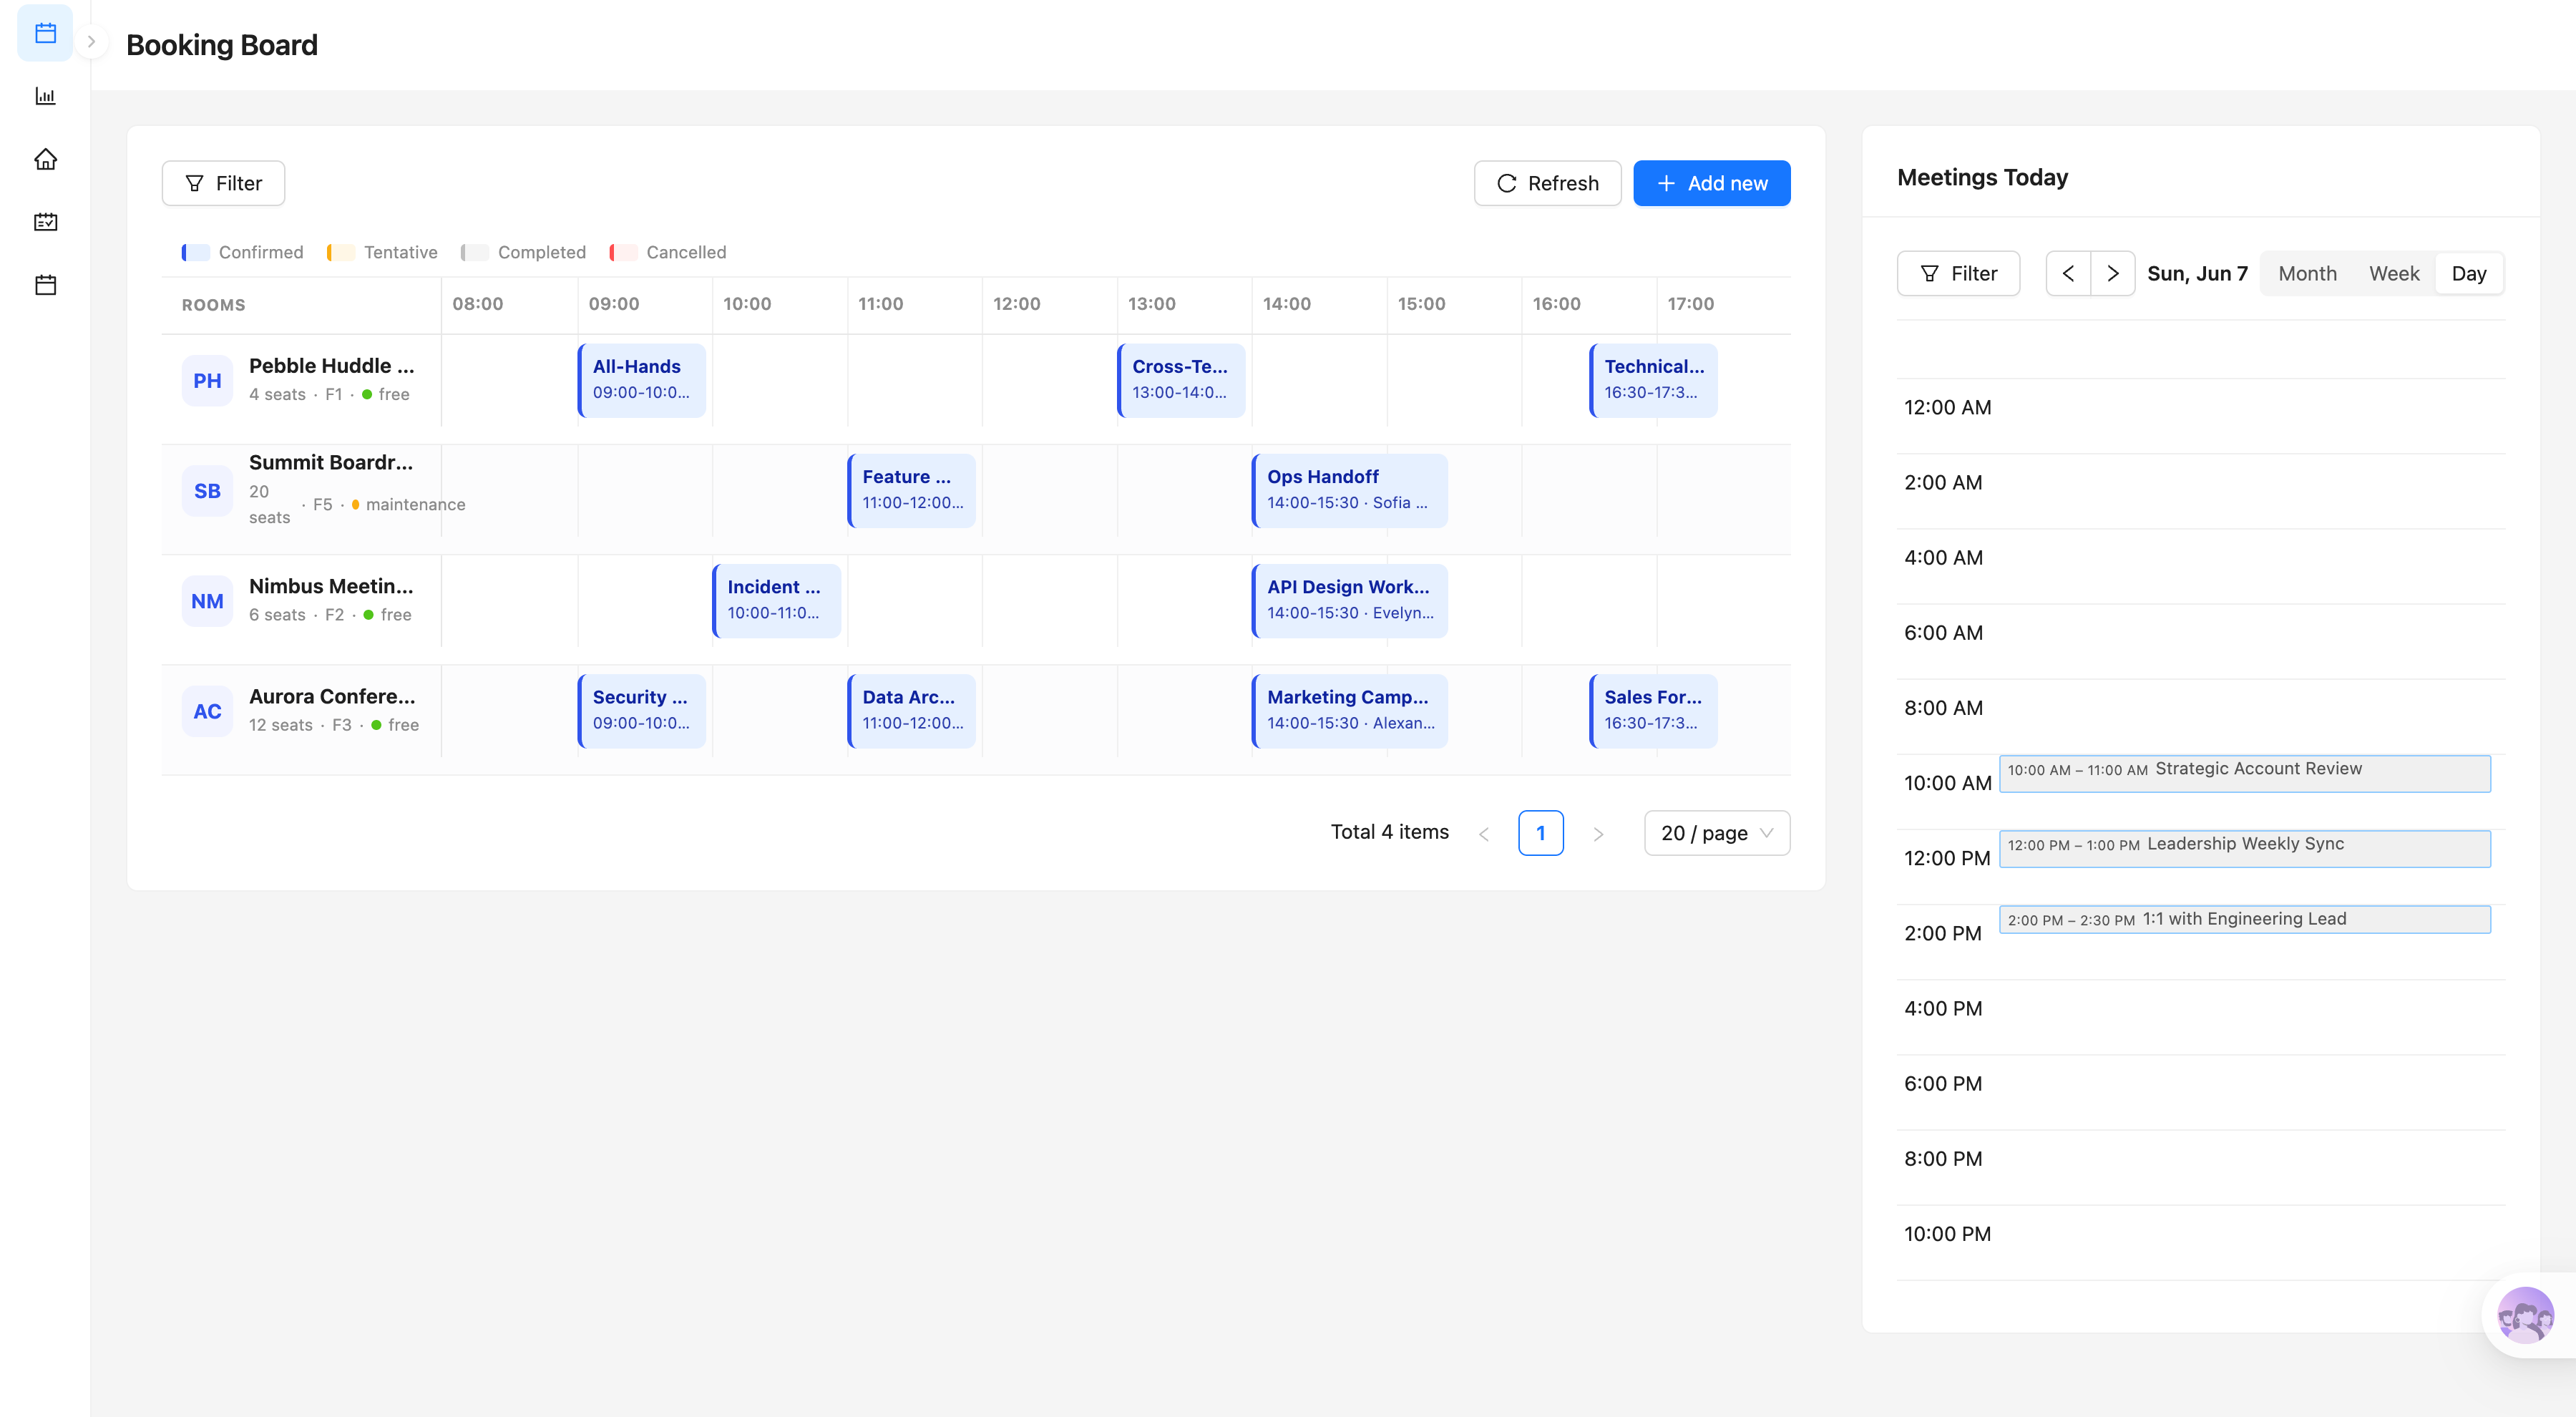This screenshot has width=2576, height=1417.
Task: Click the Sun, Jun 7 date label
Action: [2197, 273]
